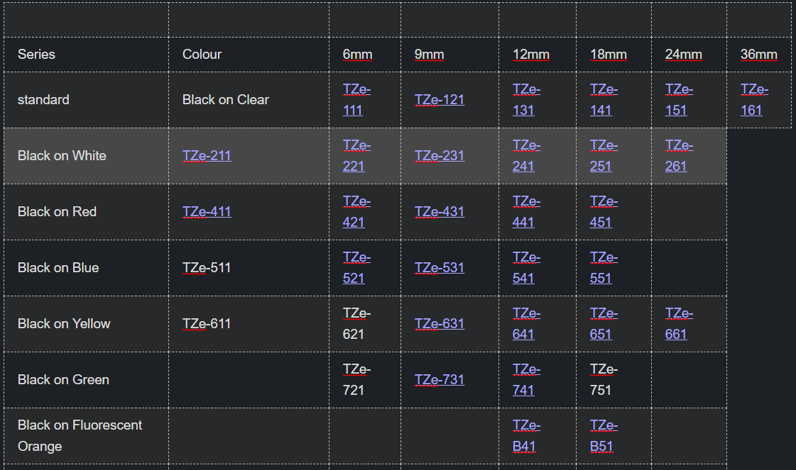The height and width of the screenshot is (470, 796).
Task: Select the TZe-141 hyperlink
Action: pos(603,99)
